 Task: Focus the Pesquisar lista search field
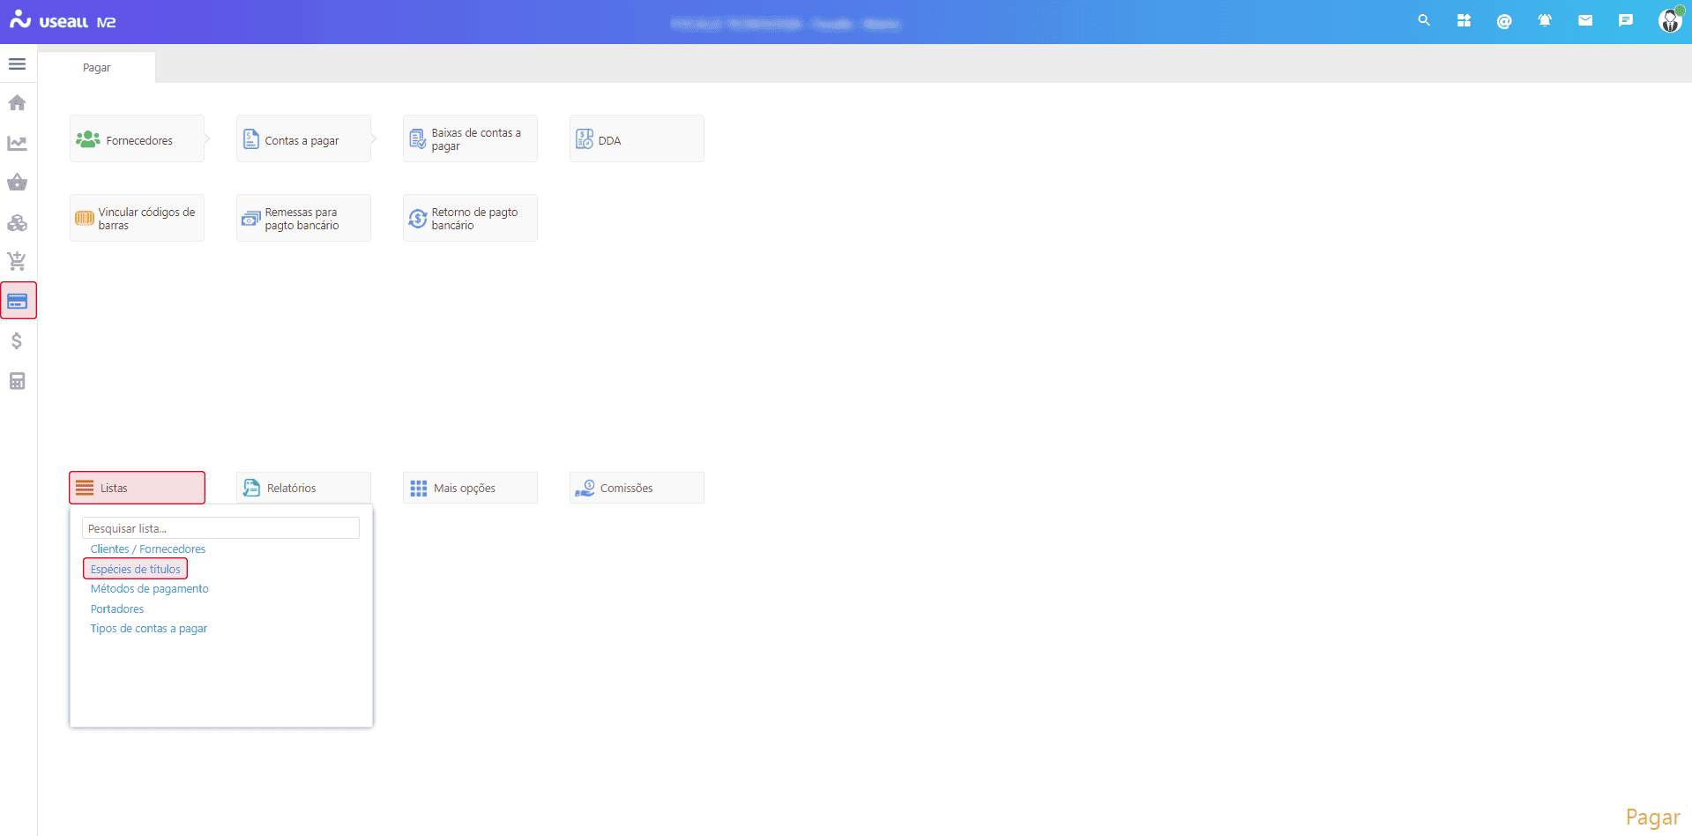tap(220, 528)
